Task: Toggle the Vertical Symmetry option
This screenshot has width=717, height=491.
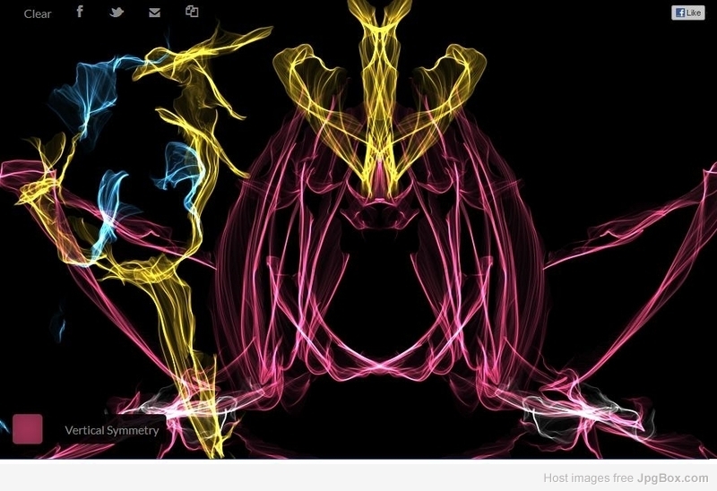Action: 111,430
